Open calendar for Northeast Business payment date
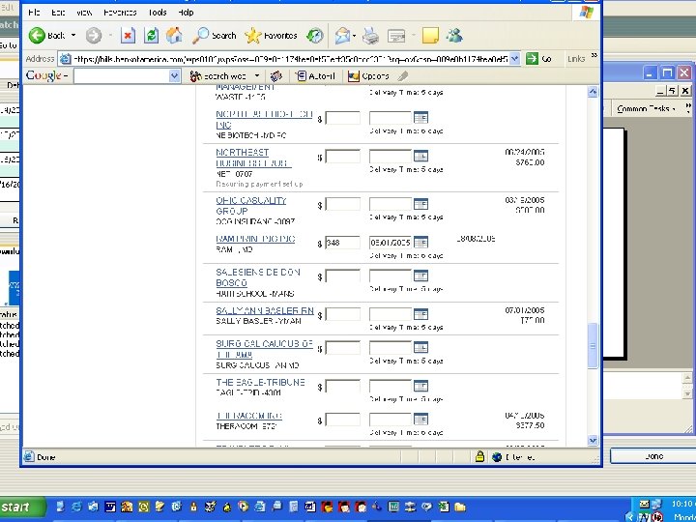 coord(420,157)
